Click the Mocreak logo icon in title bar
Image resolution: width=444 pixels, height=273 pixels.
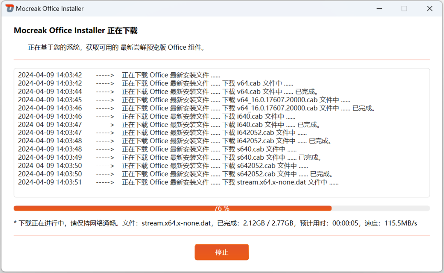[9, 8]
